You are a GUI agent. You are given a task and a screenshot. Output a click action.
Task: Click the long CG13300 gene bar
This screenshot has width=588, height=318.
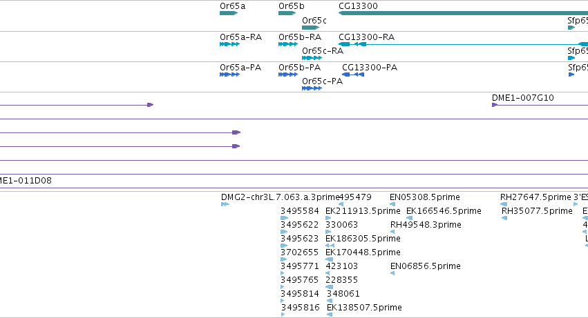coord(463,13)
